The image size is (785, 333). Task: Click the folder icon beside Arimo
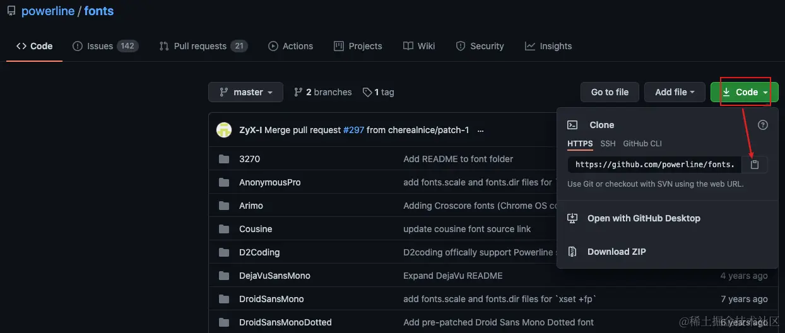point(224,206)
